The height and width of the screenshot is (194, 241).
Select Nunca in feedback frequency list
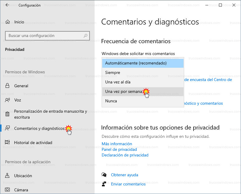[x=143, y=101]
